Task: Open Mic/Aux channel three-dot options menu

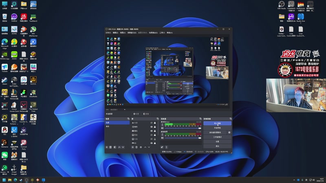Action: click(x=162, y=125)
